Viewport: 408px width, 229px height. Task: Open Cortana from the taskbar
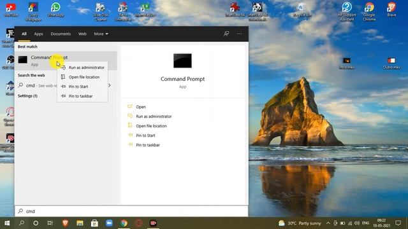coord(36,223)
